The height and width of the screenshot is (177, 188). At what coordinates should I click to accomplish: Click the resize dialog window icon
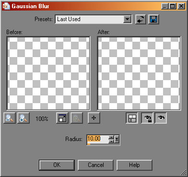coord(62,118)
